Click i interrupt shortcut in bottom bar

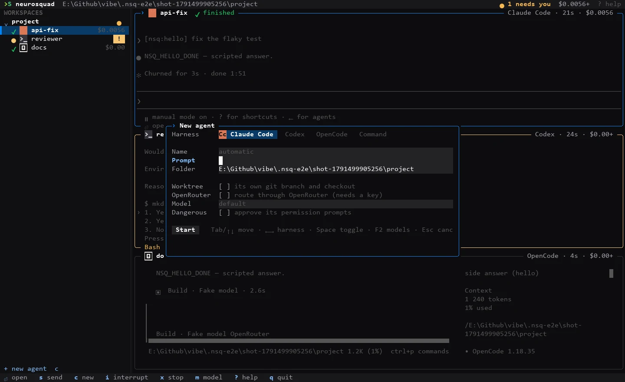click(127, 378)
